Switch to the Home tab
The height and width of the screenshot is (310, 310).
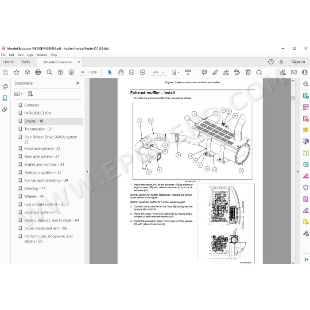click(x=8, y=62)
